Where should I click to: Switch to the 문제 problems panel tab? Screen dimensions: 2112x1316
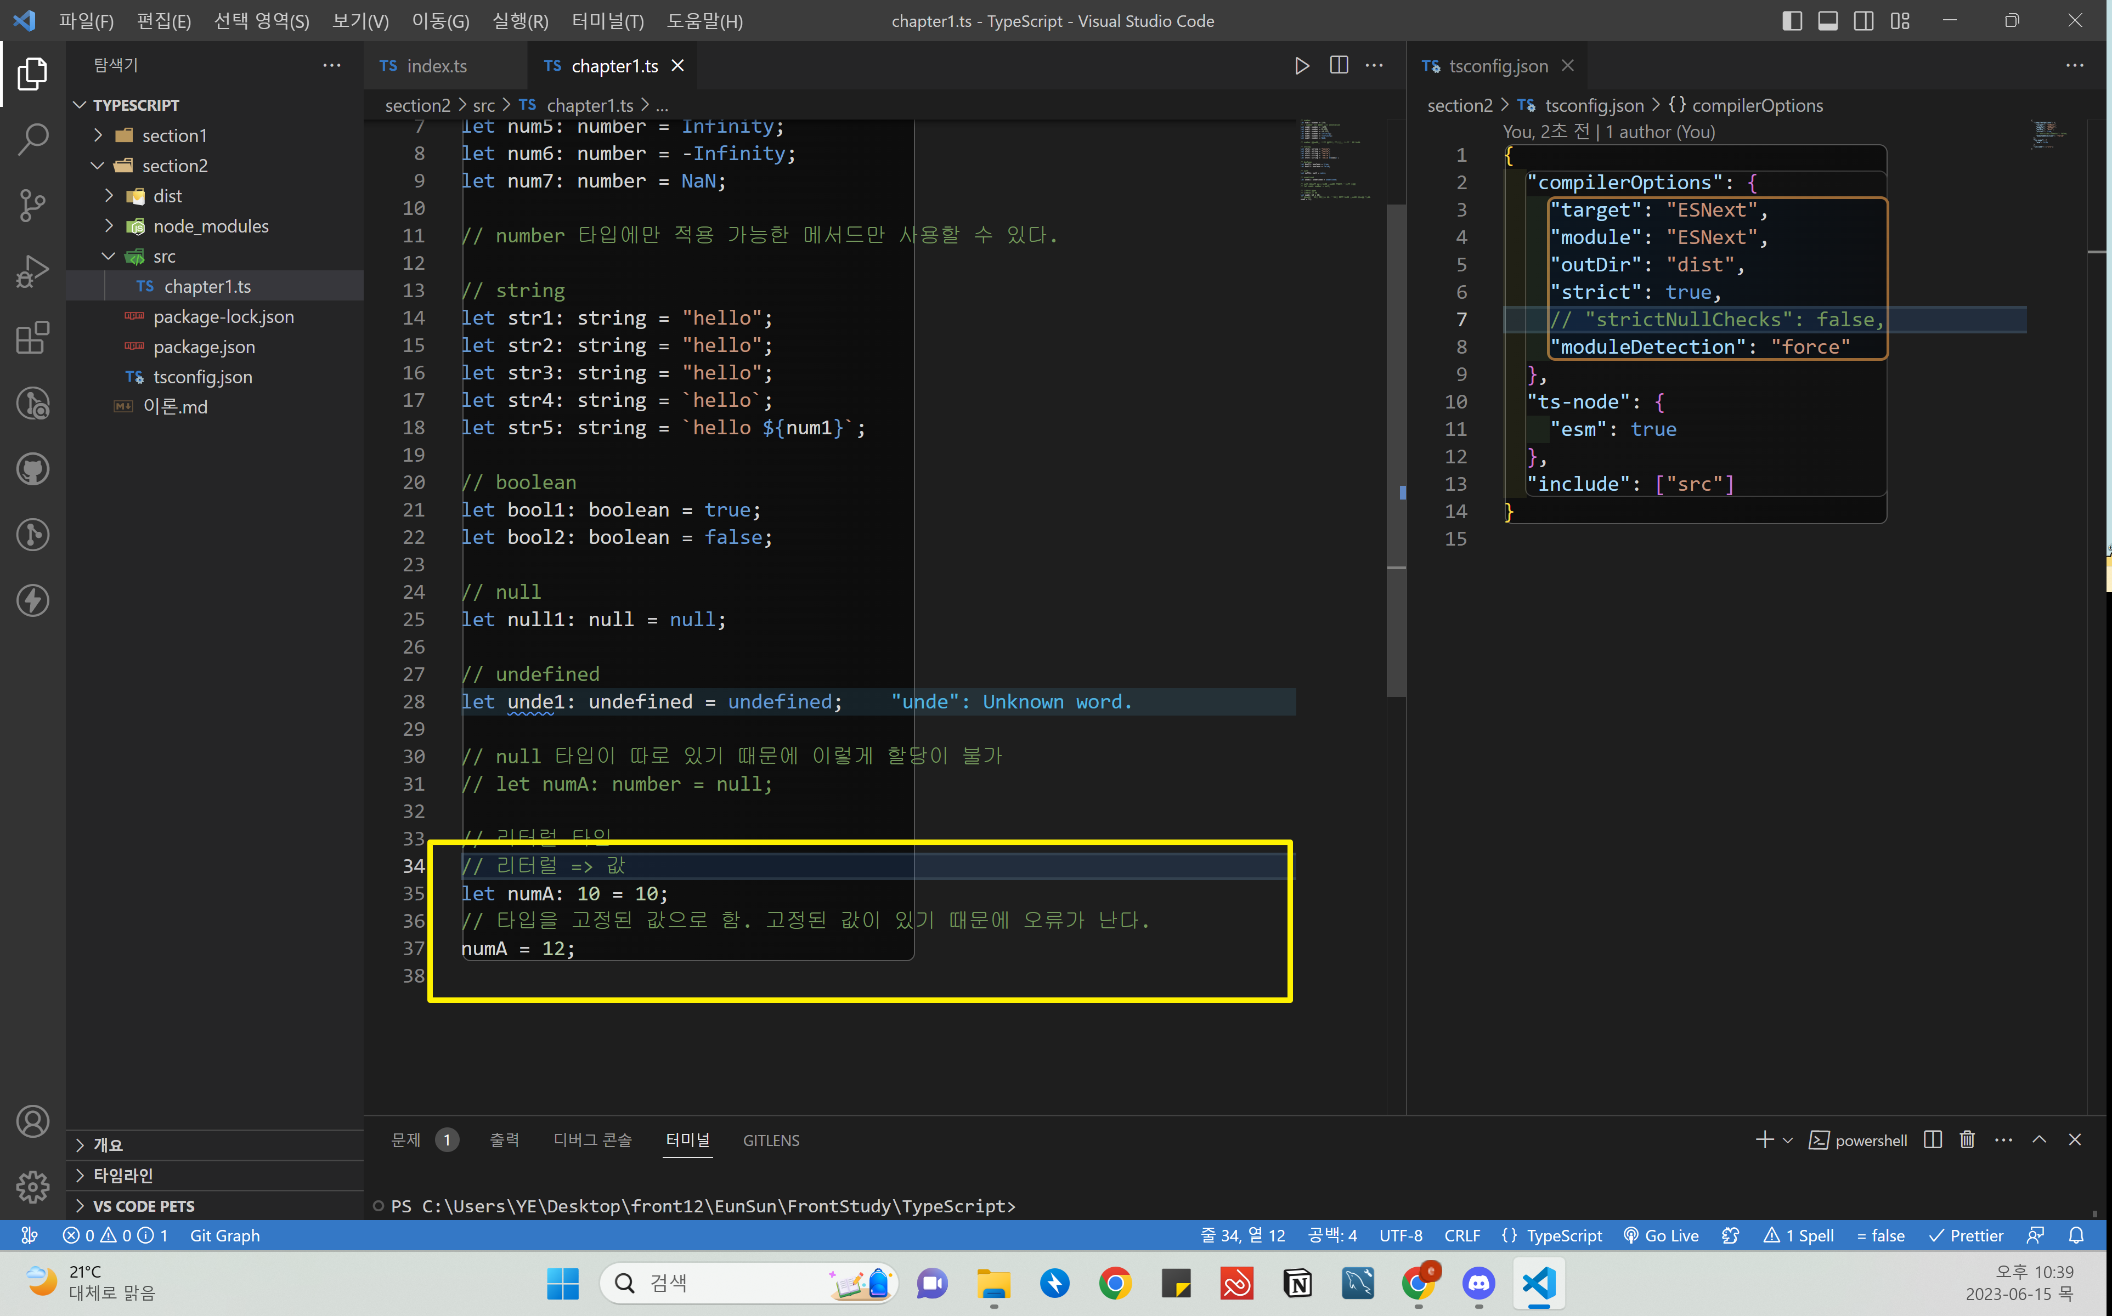coord(424,1139)
